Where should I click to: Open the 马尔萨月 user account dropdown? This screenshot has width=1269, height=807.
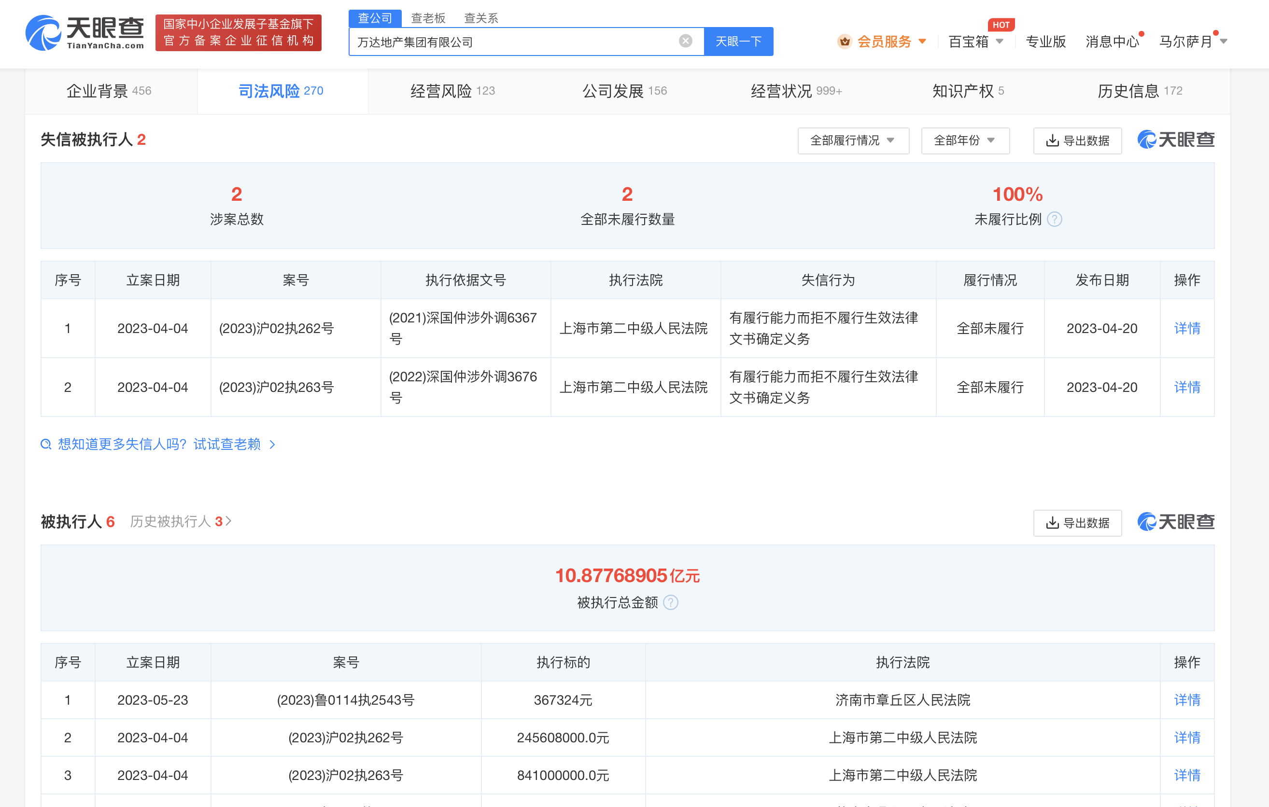(1193, 41)
